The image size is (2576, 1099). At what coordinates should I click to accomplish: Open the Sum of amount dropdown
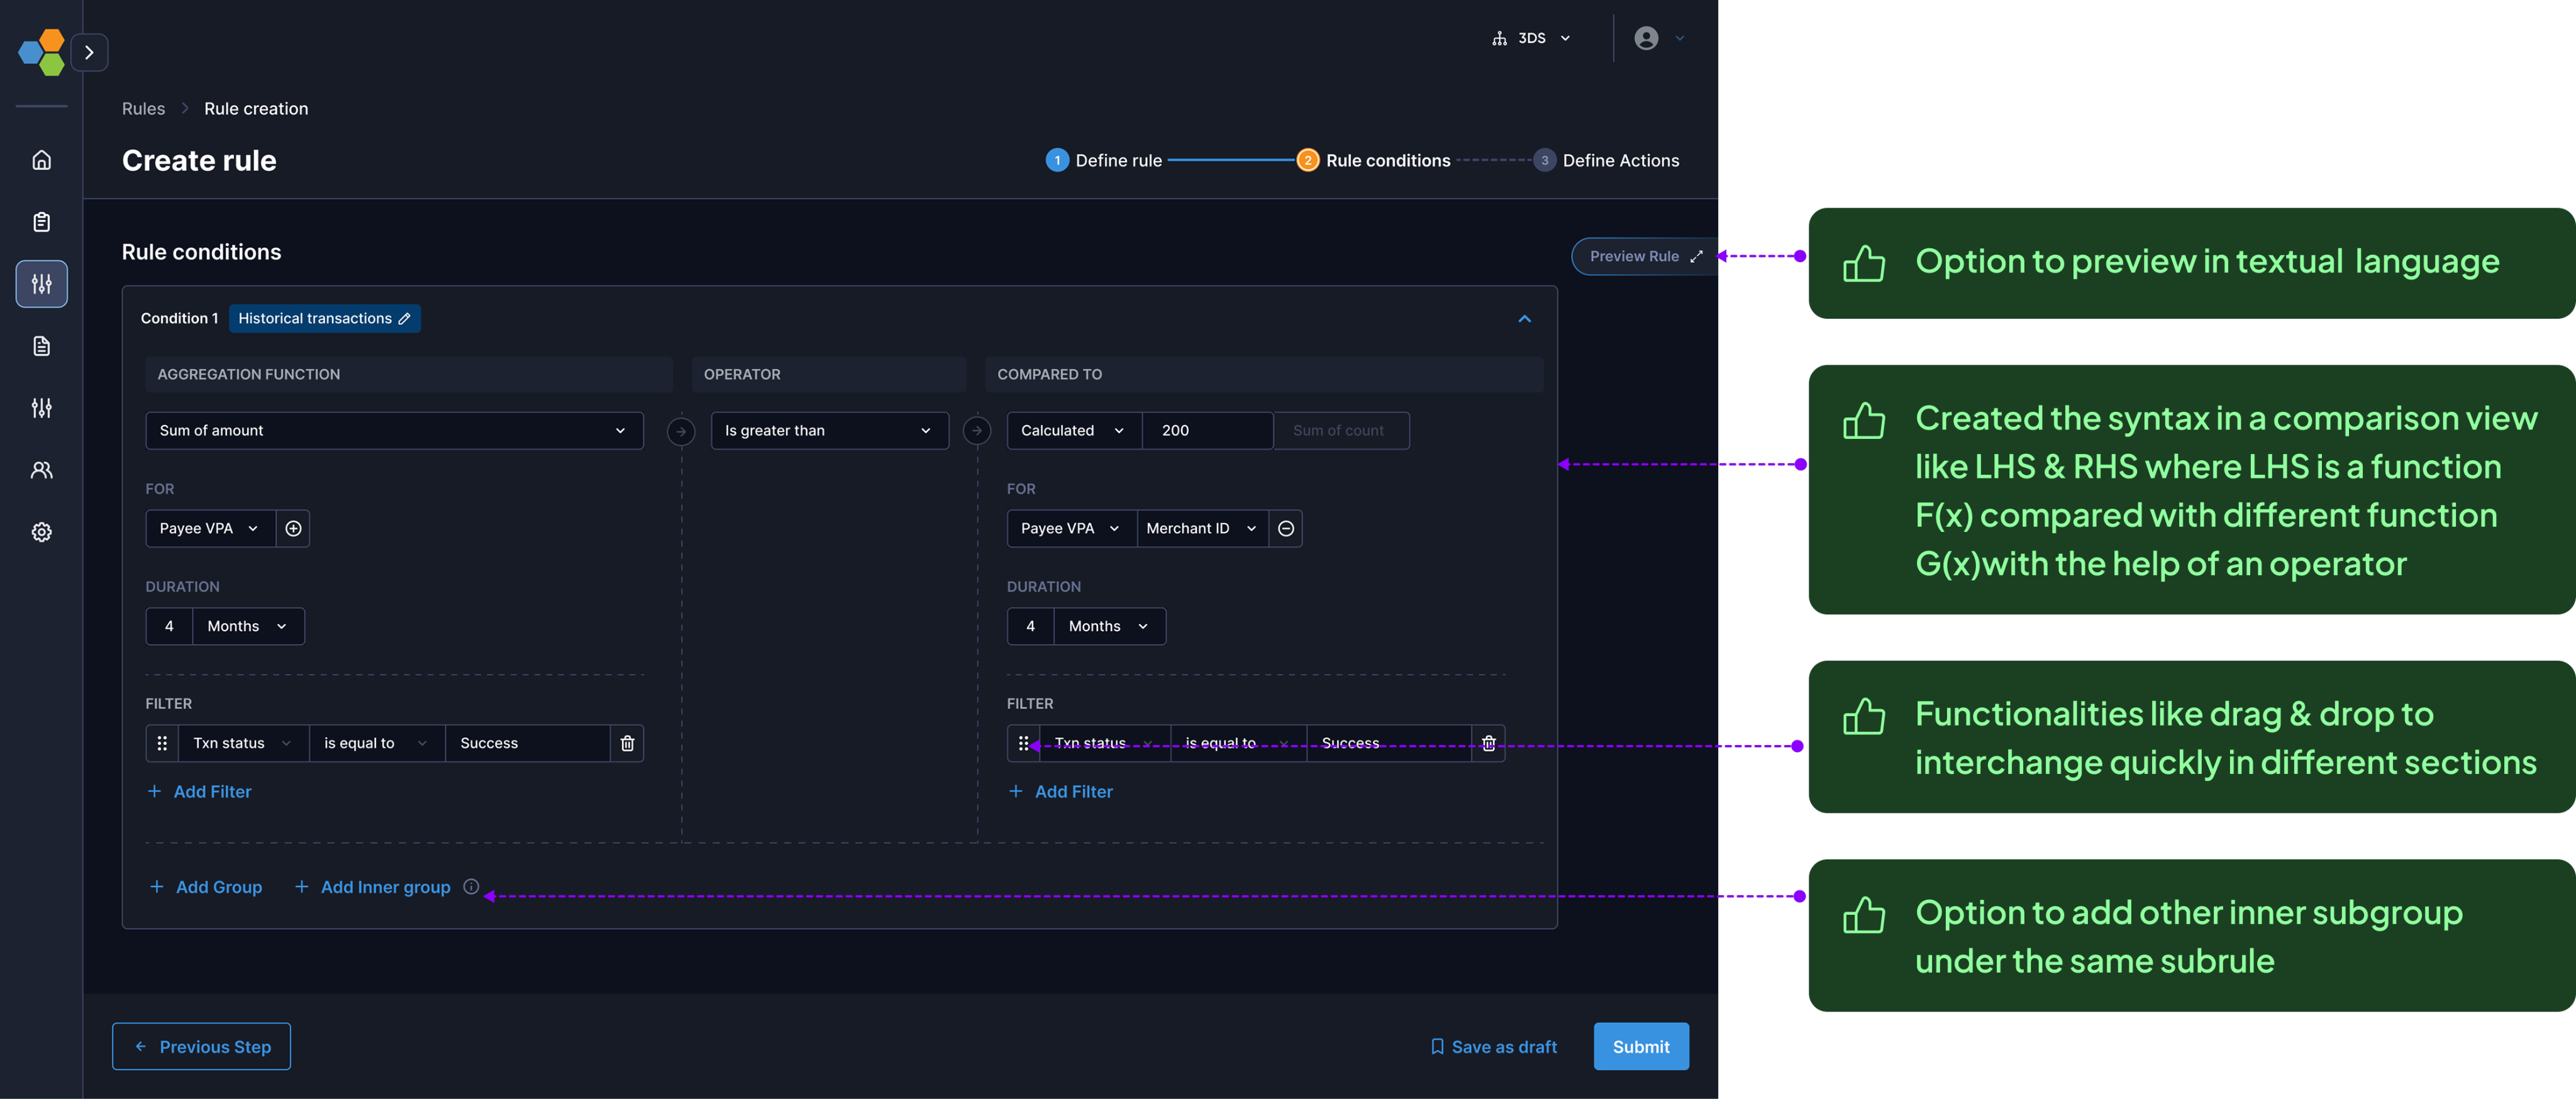tap(394, 430)
